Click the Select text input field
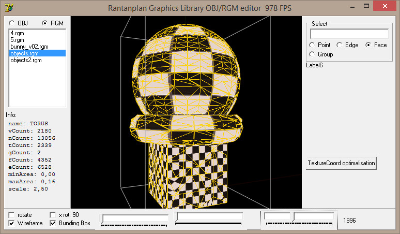The image size is (400, 234). (349, 34)
